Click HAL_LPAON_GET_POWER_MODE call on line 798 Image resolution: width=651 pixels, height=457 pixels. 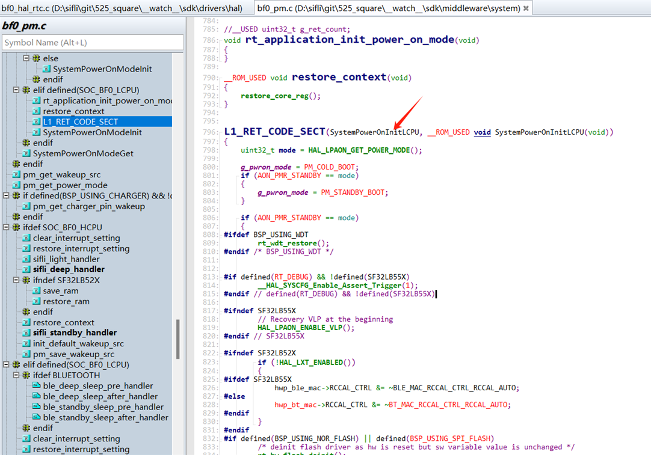(359, 150)
